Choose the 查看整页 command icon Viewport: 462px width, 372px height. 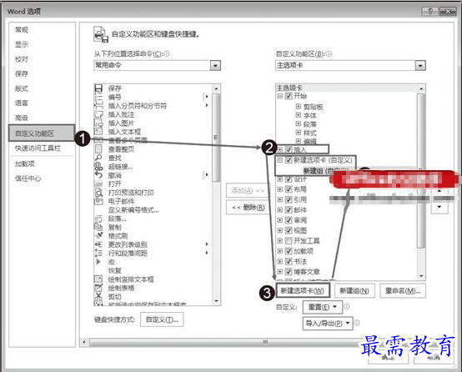(98, 148)
